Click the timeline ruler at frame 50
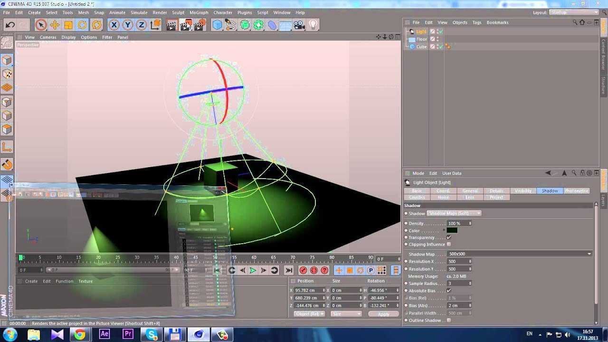The width and height of the screenshot is (608, 342). pyautogui.click(x=215, y=257)
